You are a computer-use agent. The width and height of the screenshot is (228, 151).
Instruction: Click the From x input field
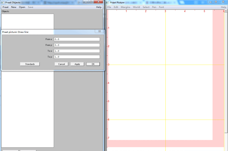click(x=77, y=39)
